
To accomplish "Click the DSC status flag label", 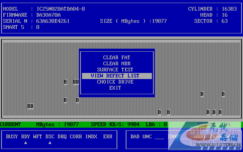I will (x=50, y=136).
